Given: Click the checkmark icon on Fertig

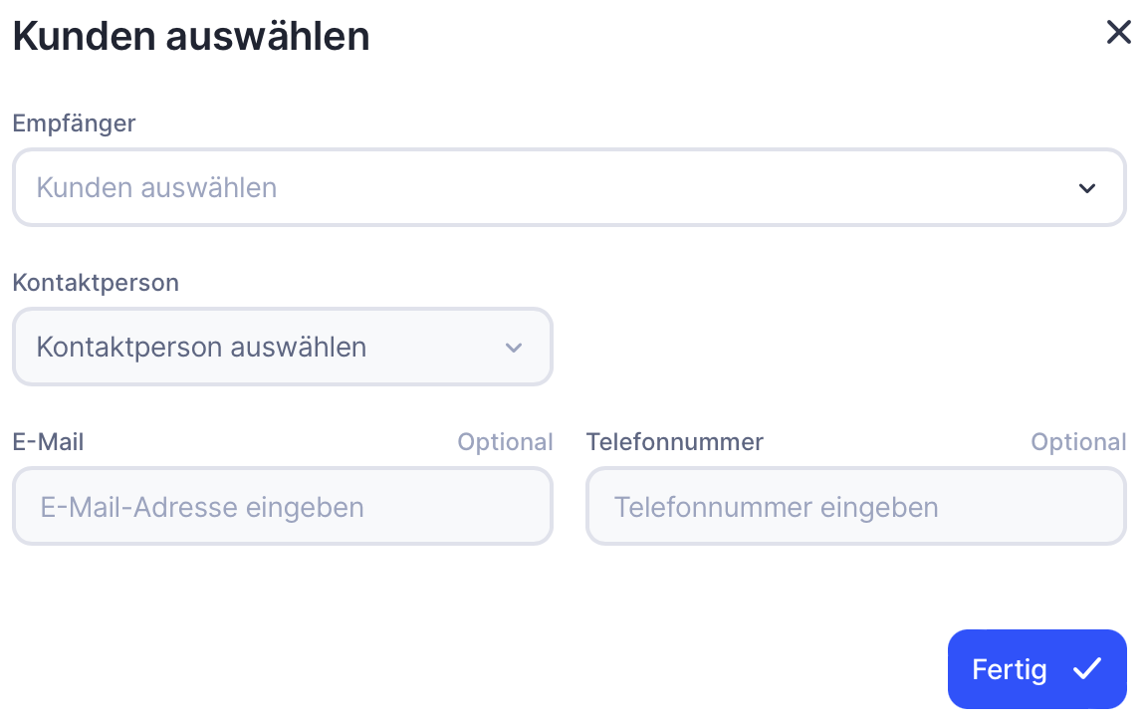Looking at the screenshot, I should [x=1086, y=669].
